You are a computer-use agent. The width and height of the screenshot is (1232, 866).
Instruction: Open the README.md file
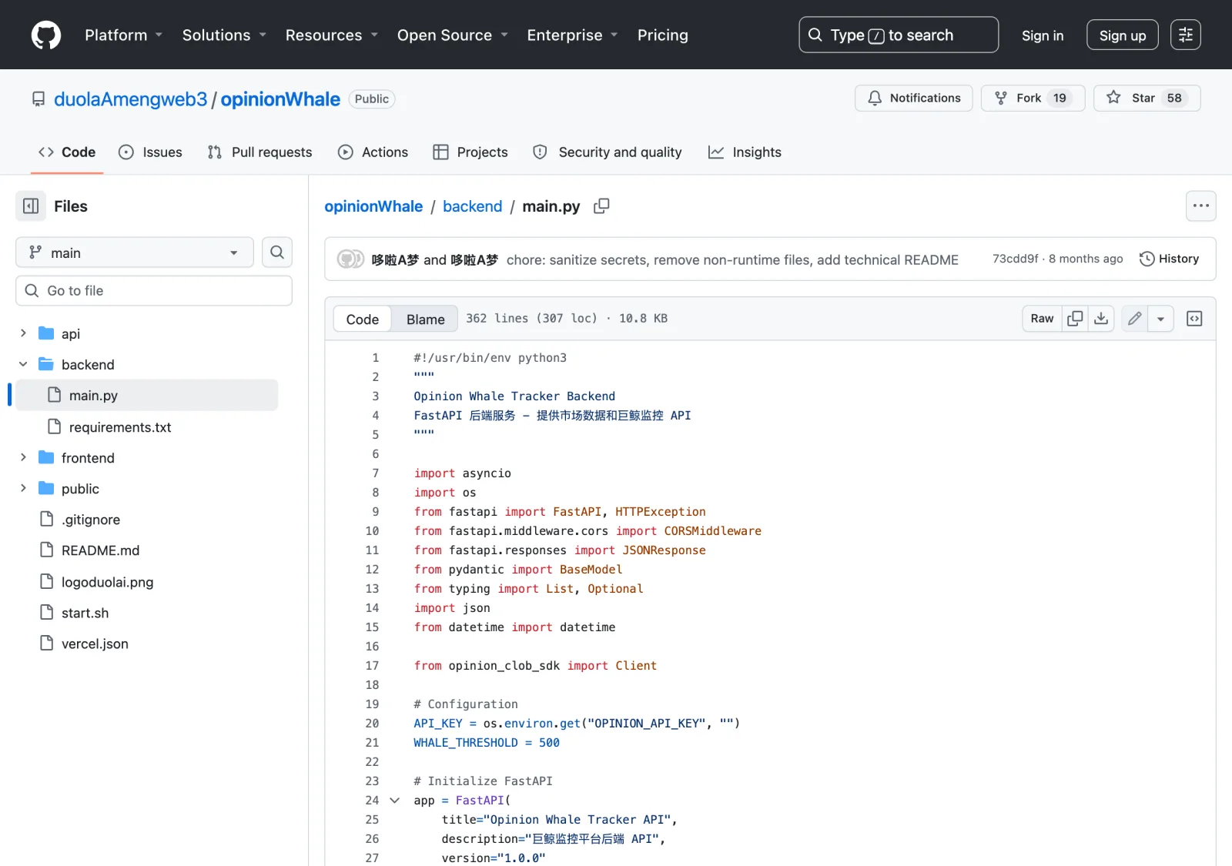pos(100,550)
